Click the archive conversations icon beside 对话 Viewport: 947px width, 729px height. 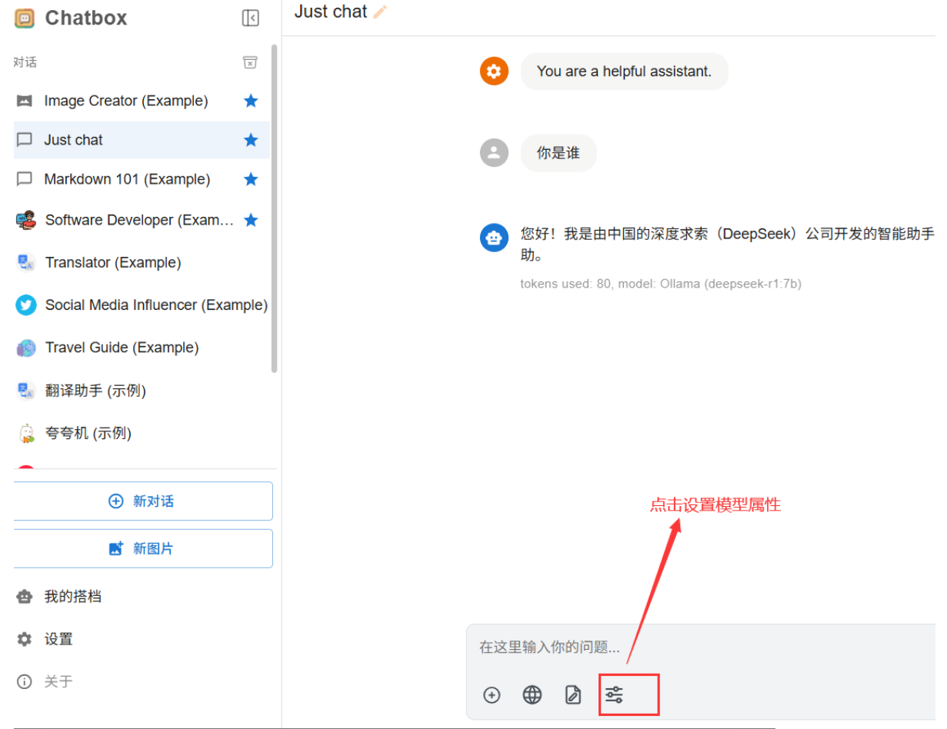coord(250,62)
